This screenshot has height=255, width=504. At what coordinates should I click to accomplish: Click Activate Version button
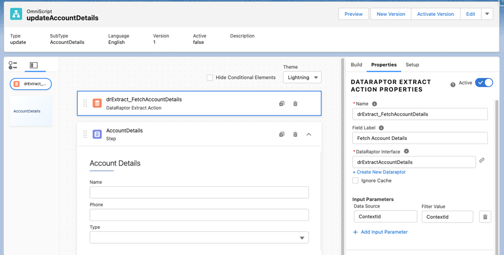(x=436, y=14)
